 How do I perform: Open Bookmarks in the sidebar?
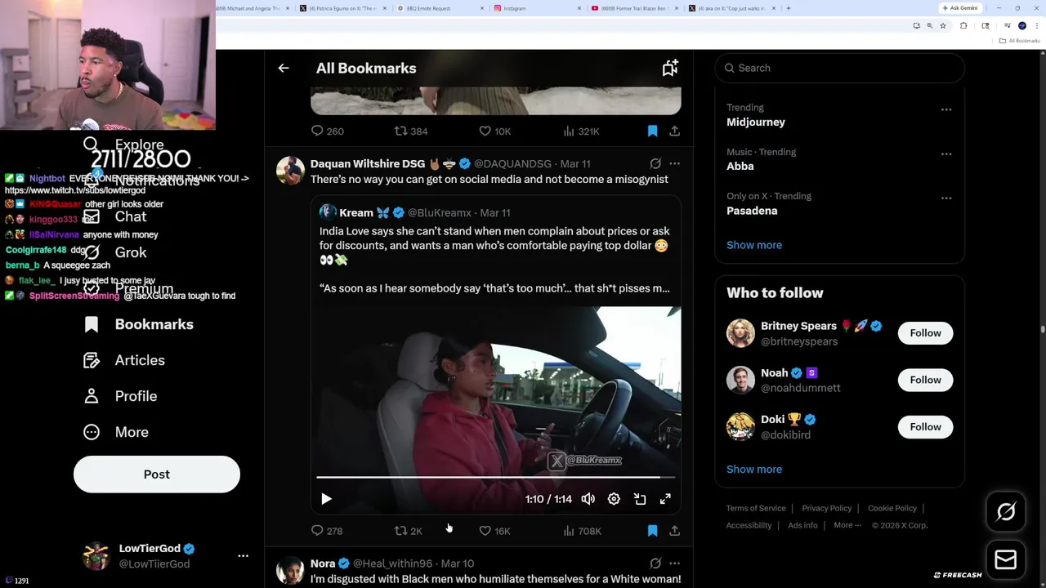139,324
